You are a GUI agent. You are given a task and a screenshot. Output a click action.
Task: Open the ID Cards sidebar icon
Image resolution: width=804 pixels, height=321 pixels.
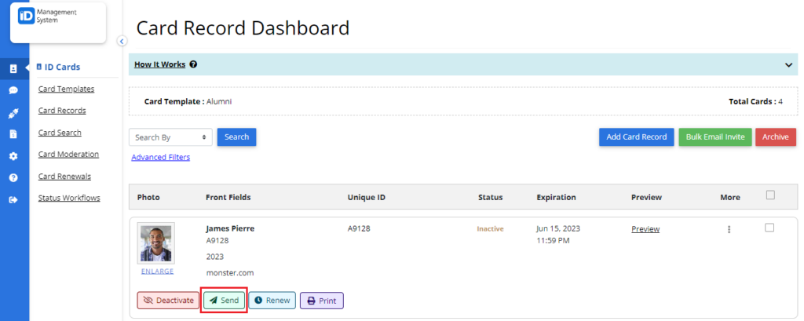coord(13,69)
